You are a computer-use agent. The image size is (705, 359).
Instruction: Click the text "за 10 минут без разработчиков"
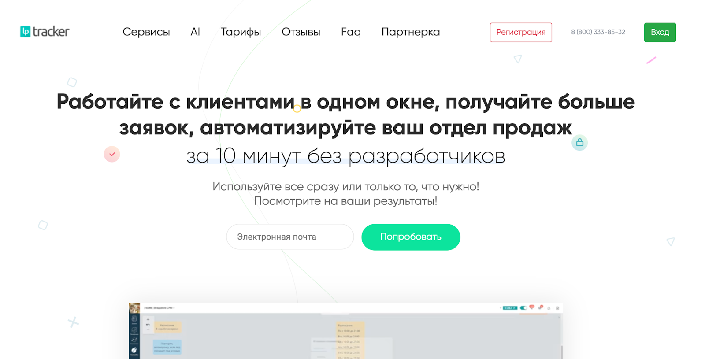tap(346, 156)
